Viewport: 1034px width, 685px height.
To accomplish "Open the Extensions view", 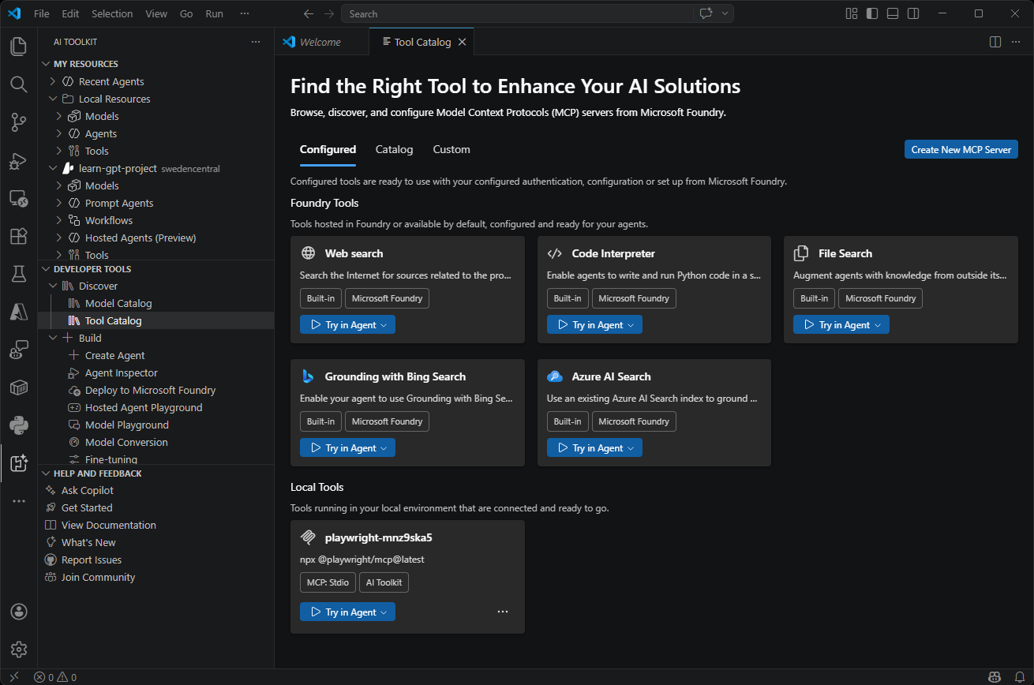I will tap(18, 237).
